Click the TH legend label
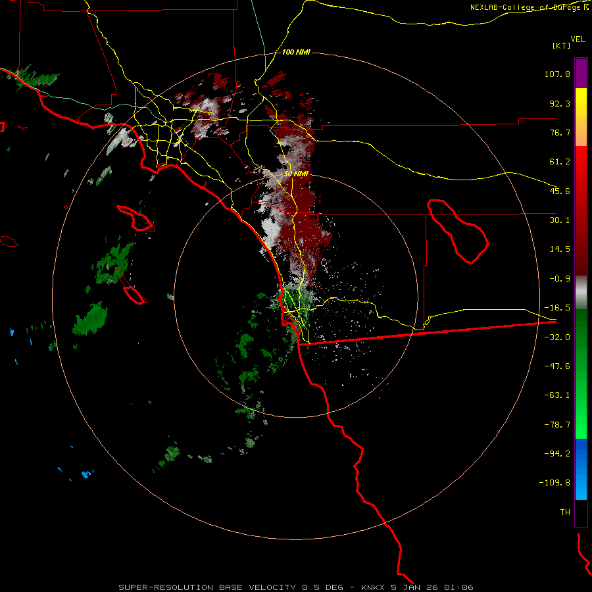Image resolution: width=592 pixels, height=592 pixels. [x=565, y=512]
